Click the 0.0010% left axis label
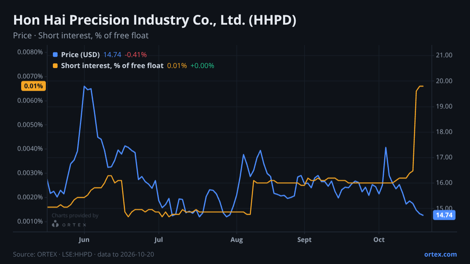This screenshot has height=264, width=470. coord(30,221)
